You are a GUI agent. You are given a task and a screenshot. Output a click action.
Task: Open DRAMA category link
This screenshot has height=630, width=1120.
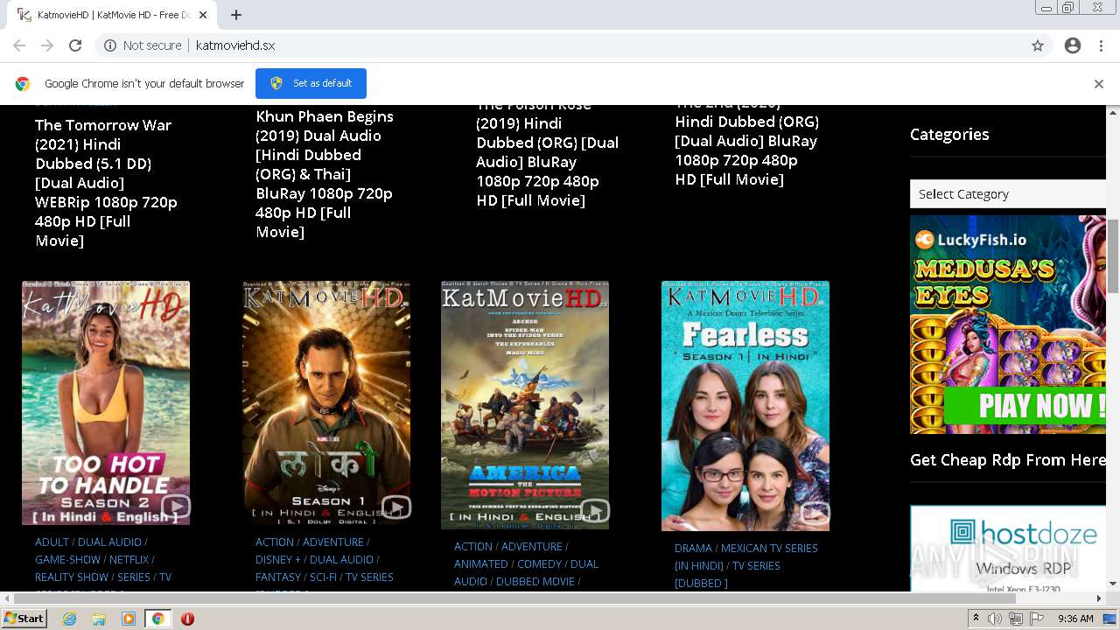click(x=693, y=549)
